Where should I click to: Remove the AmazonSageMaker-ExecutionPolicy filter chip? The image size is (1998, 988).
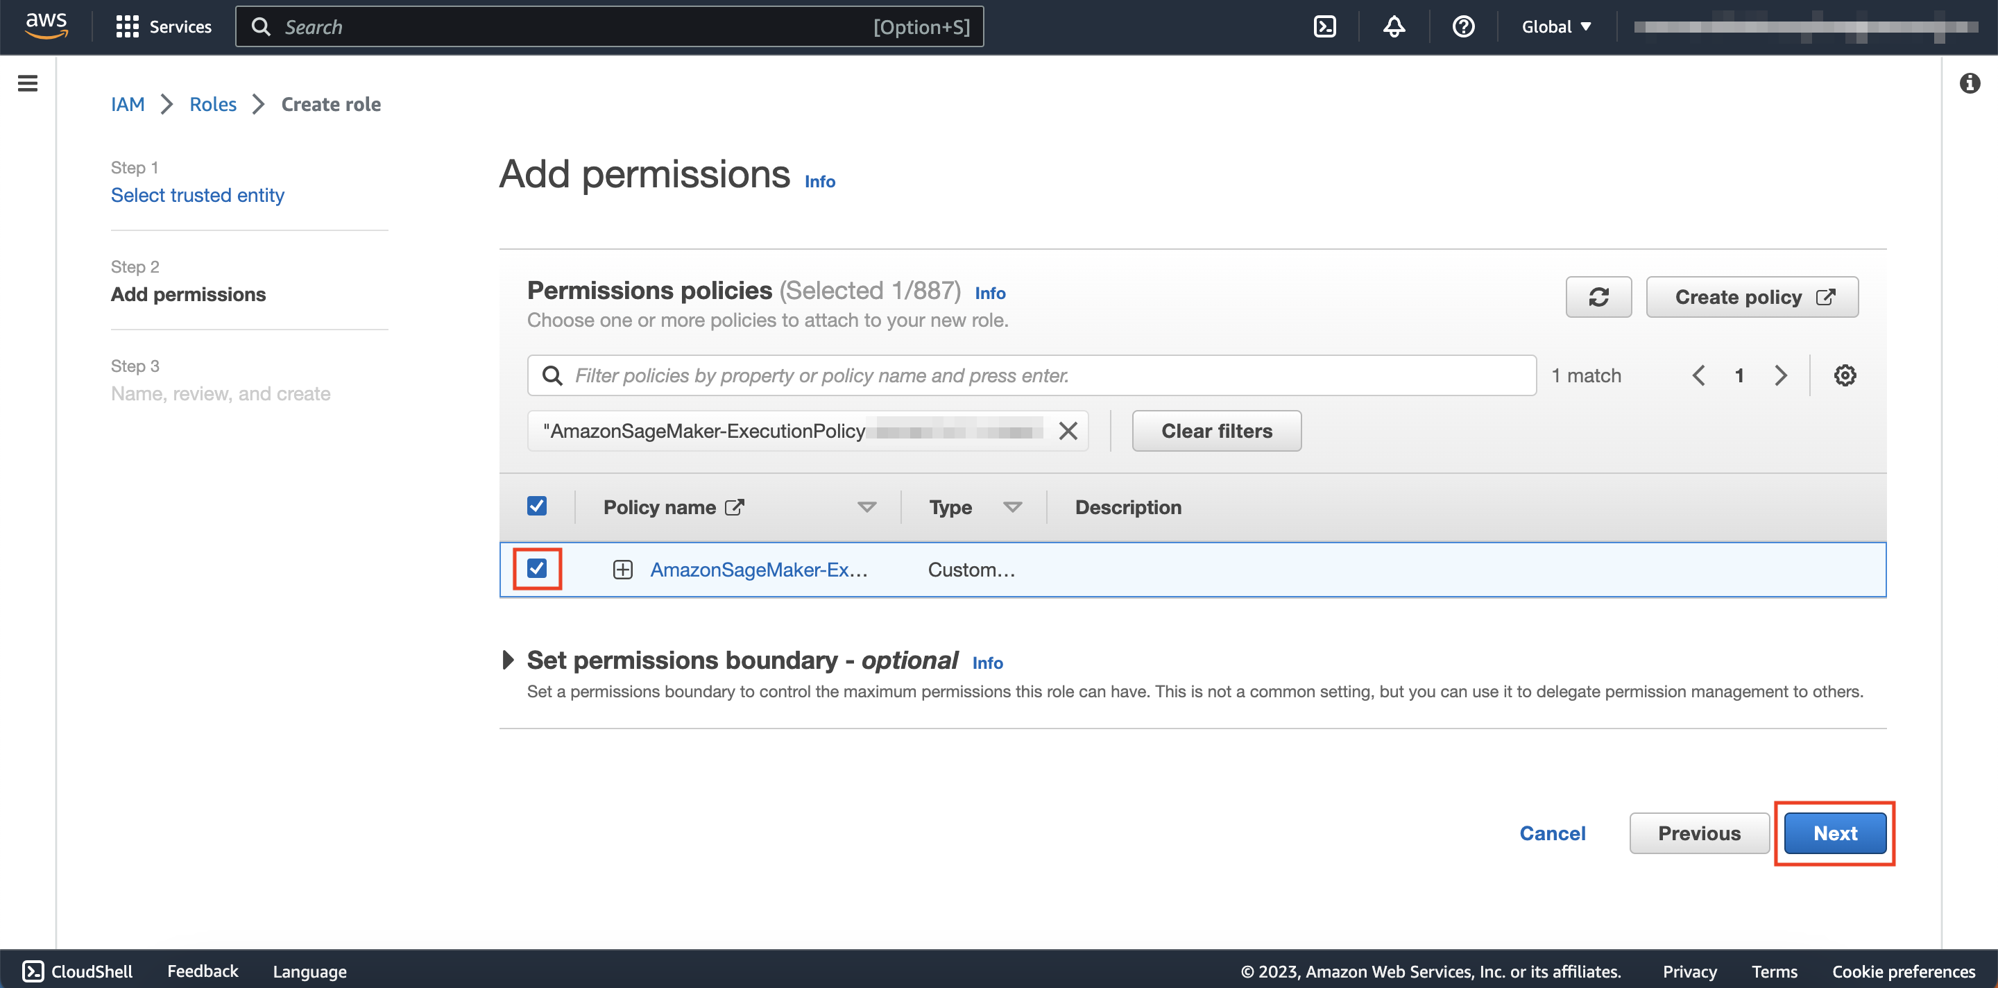pos(1068,431)
